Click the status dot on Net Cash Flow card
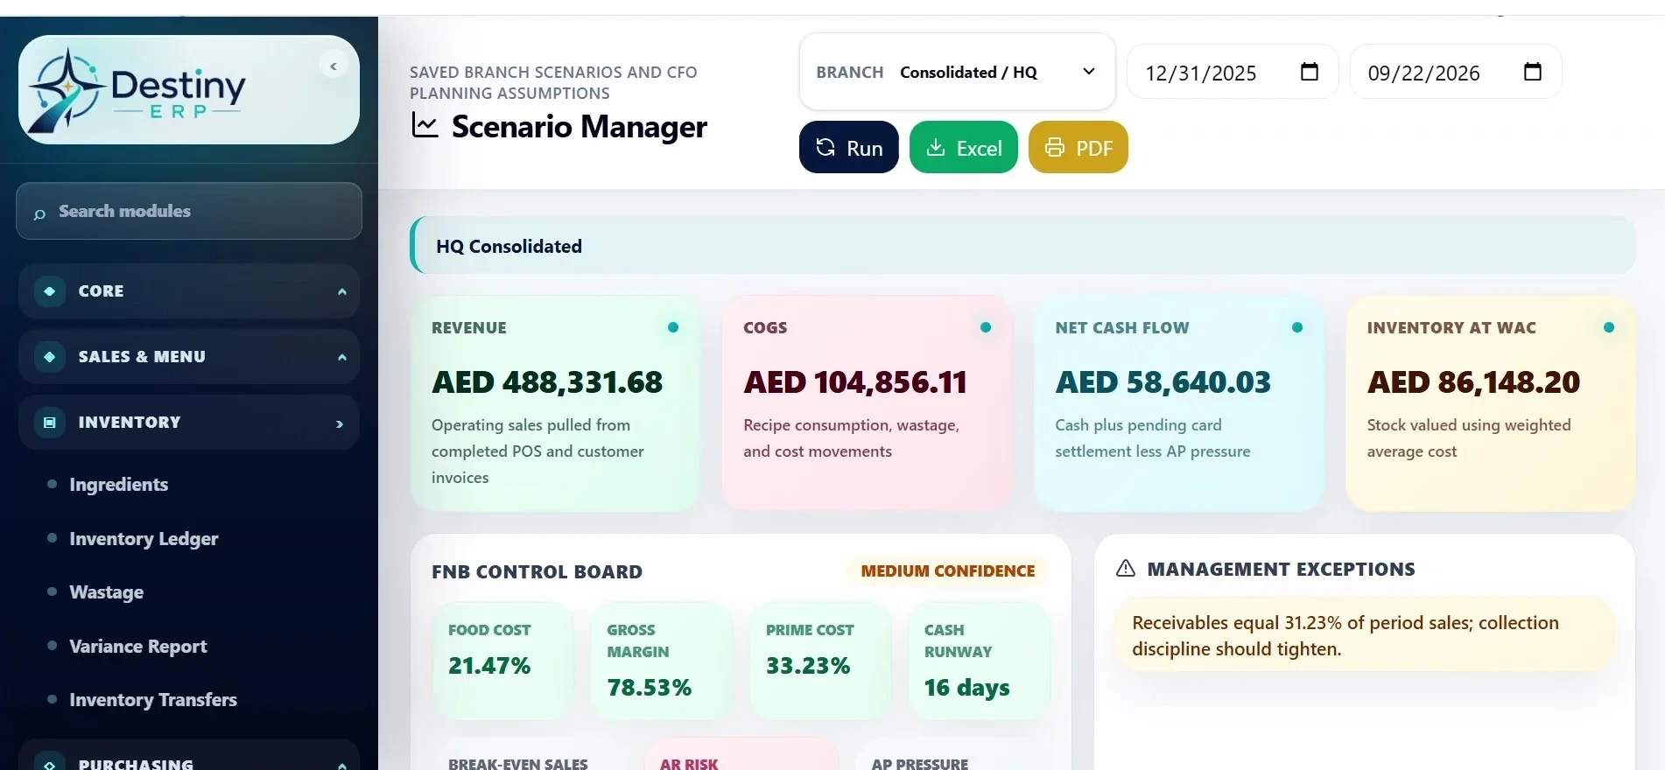This screenshot has width=1665, height=770. tap(1297, 327)
